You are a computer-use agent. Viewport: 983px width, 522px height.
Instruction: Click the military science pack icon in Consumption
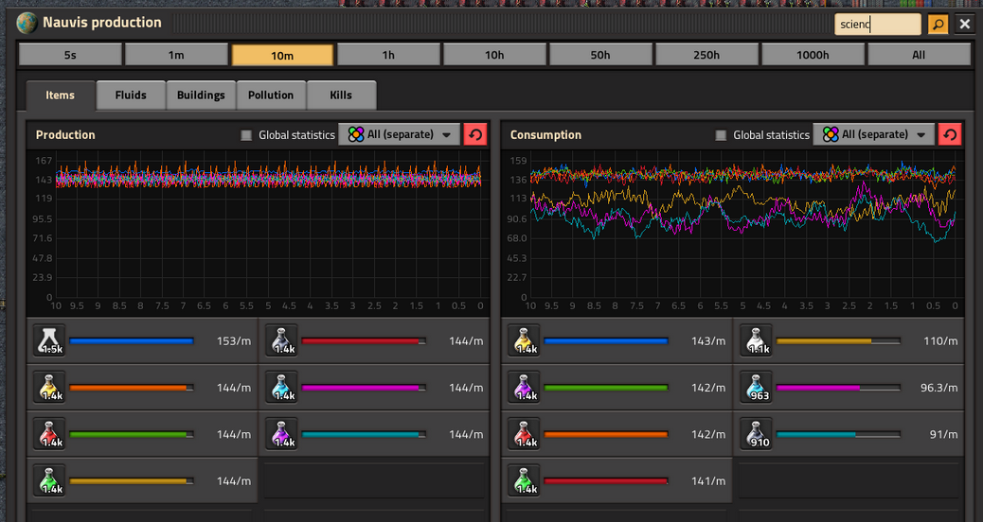point(756,434)
